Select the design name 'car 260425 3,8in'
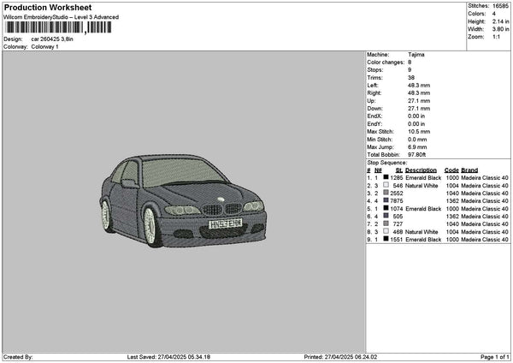Image resolution: width=513 pixels, height=363 pixels. tap(53, 39)
